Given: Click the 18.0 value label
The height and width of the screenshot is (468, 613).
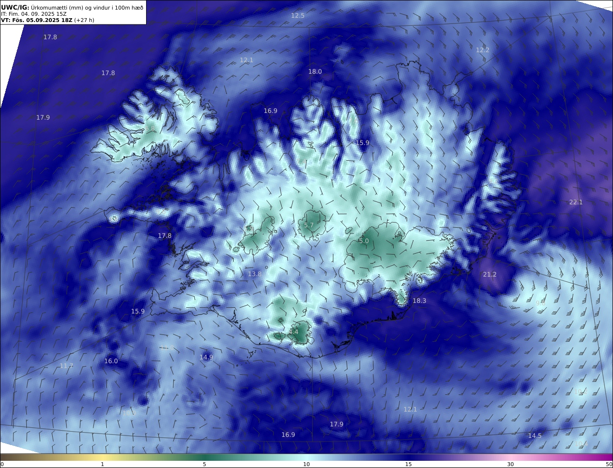Looking at the screenshot, I should pyautogui.click(x=315, y=72).
